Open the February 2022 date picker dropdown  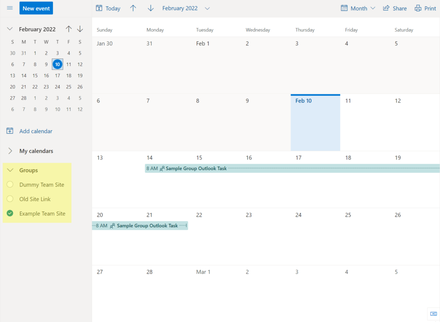(x=186, y=9)
